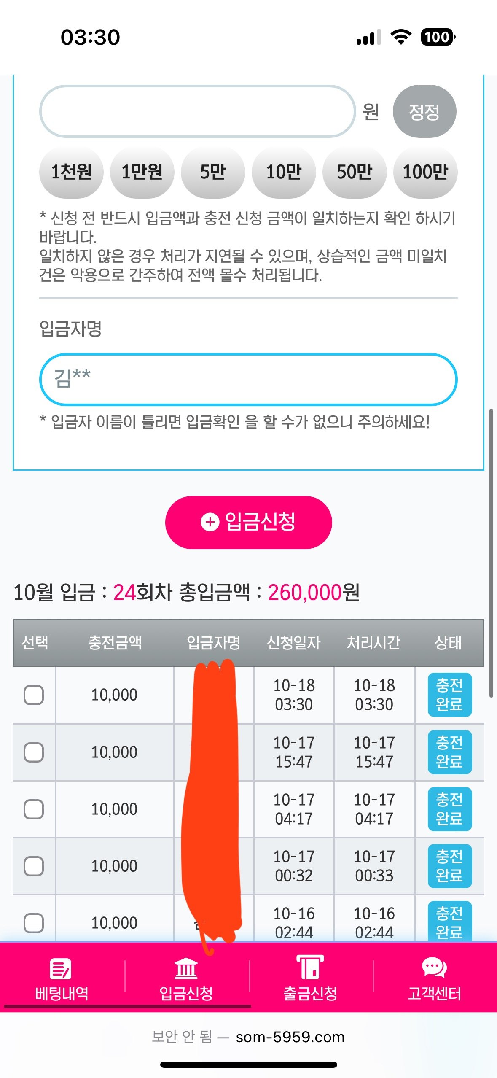Tap the 충전완료 status badge for 10-18
The width and height of the screenshot is (497, 1078).
pos(449,695)
